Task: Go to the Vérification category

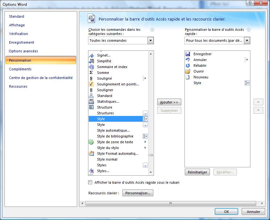Action: tap(18, 34)
